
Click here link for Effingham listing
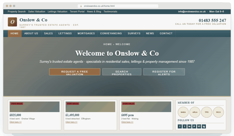(71, 122)
